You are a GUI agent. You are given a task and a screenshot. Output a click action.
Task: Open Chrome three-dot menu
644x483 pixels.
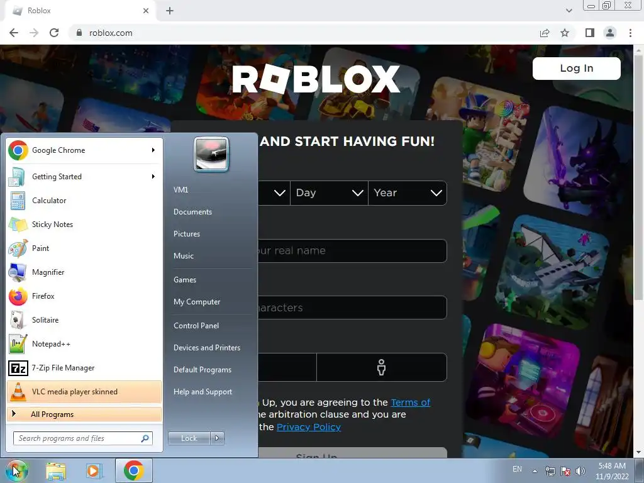point(630,33)
